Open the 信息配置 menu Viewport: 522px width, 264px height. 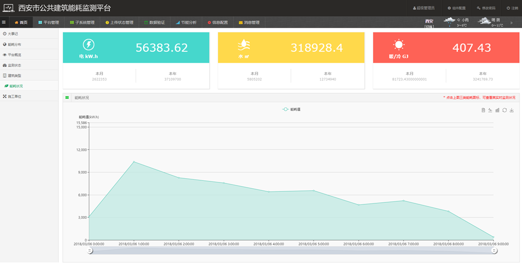pos(218,22)
